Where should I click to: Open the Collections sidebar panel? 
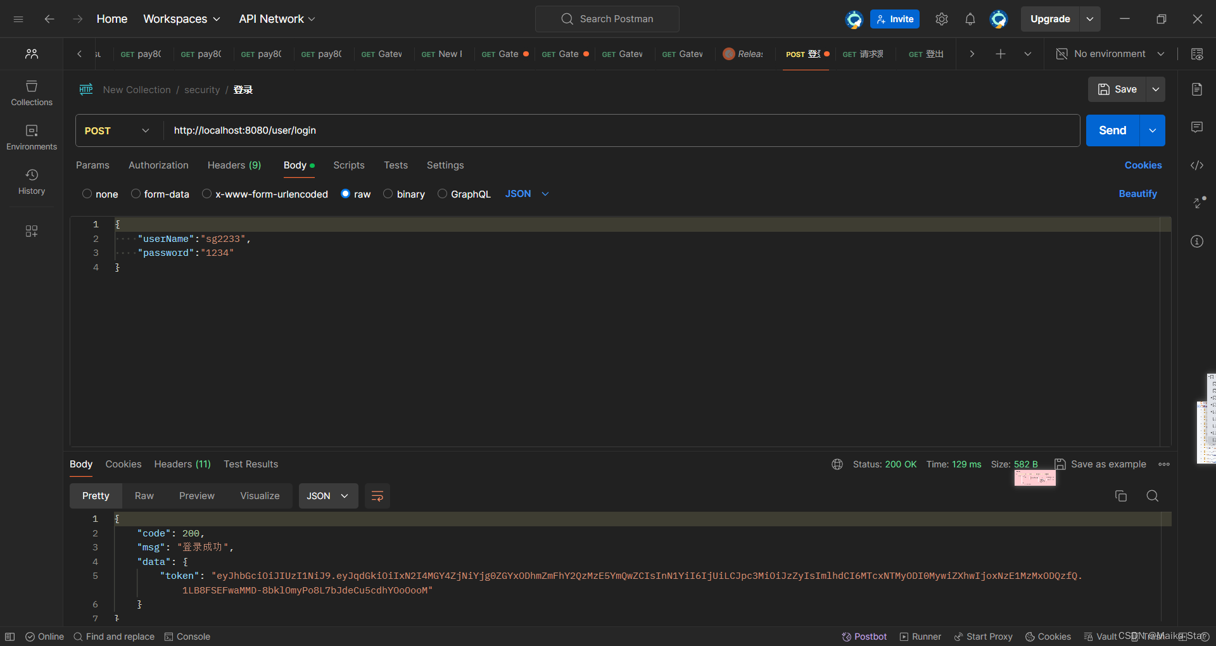tap(32, 93)
